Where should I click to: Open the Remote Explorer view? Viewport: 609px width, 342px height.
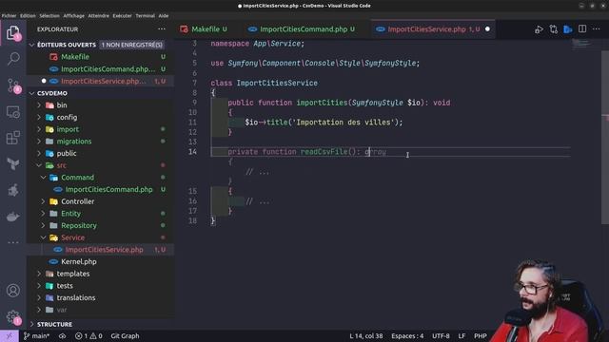point(13,112)
